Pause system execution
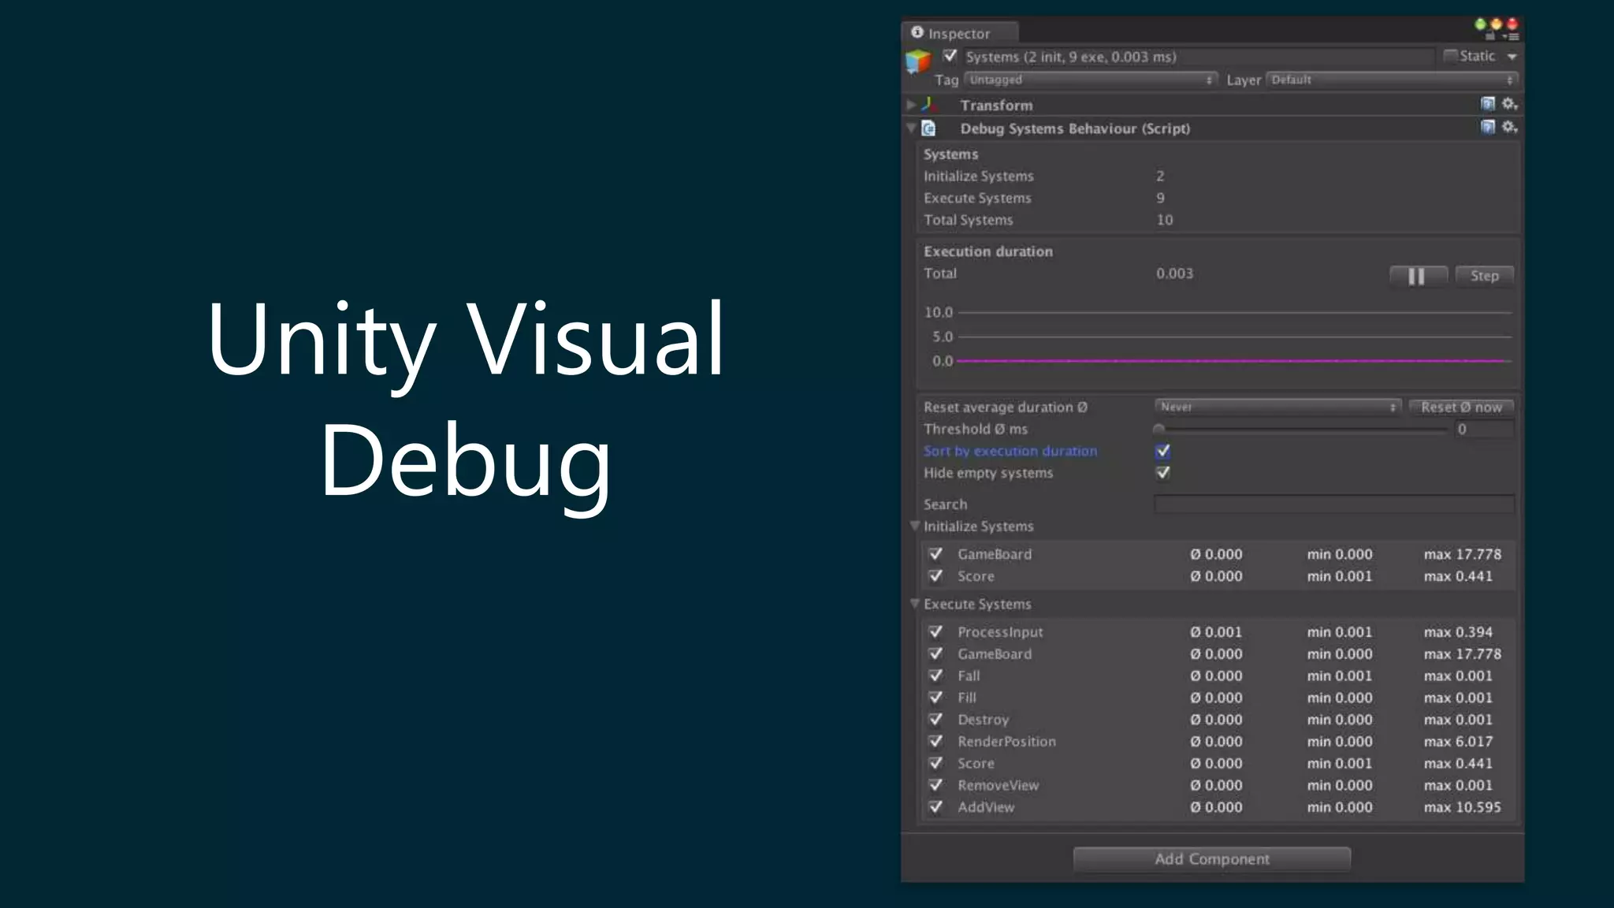1614x908 pixels. pyautogui.click(x=1419, y=276)
